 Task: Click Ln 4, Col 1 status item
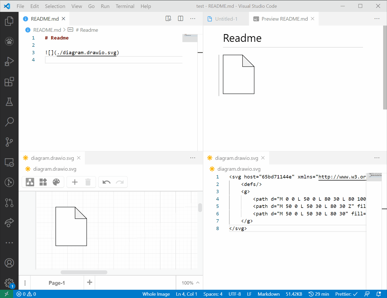(187, 294)
